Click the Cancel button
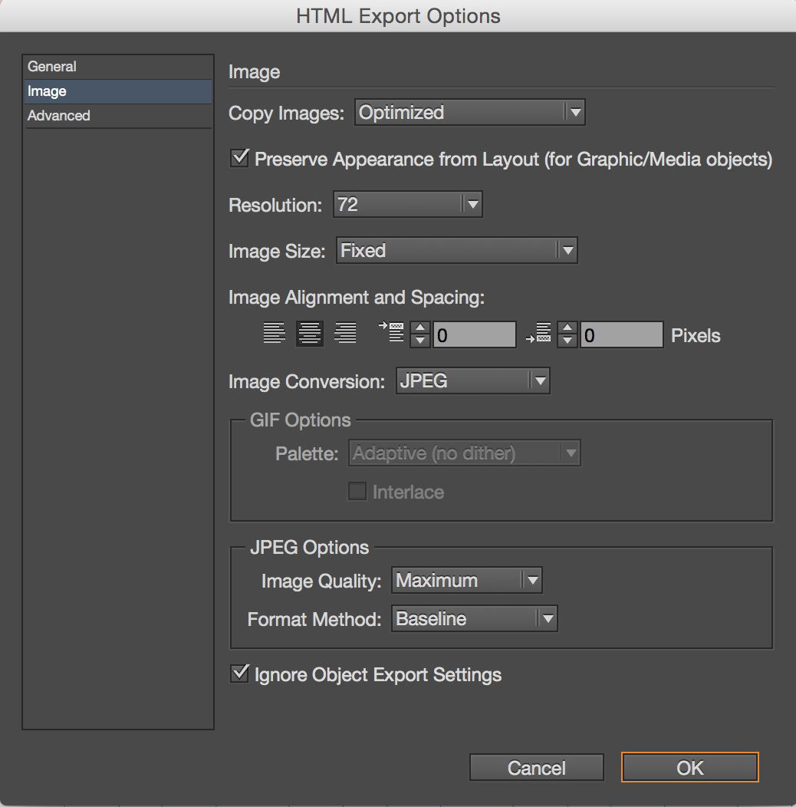 click(536, 768)
